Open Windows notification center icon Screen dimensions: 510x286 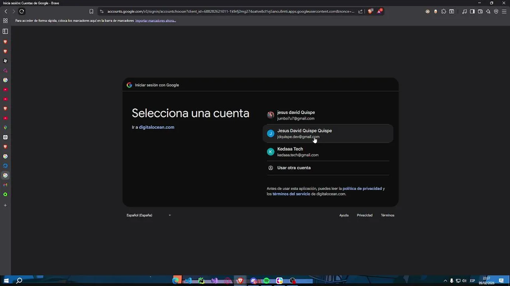click(501, 281)
